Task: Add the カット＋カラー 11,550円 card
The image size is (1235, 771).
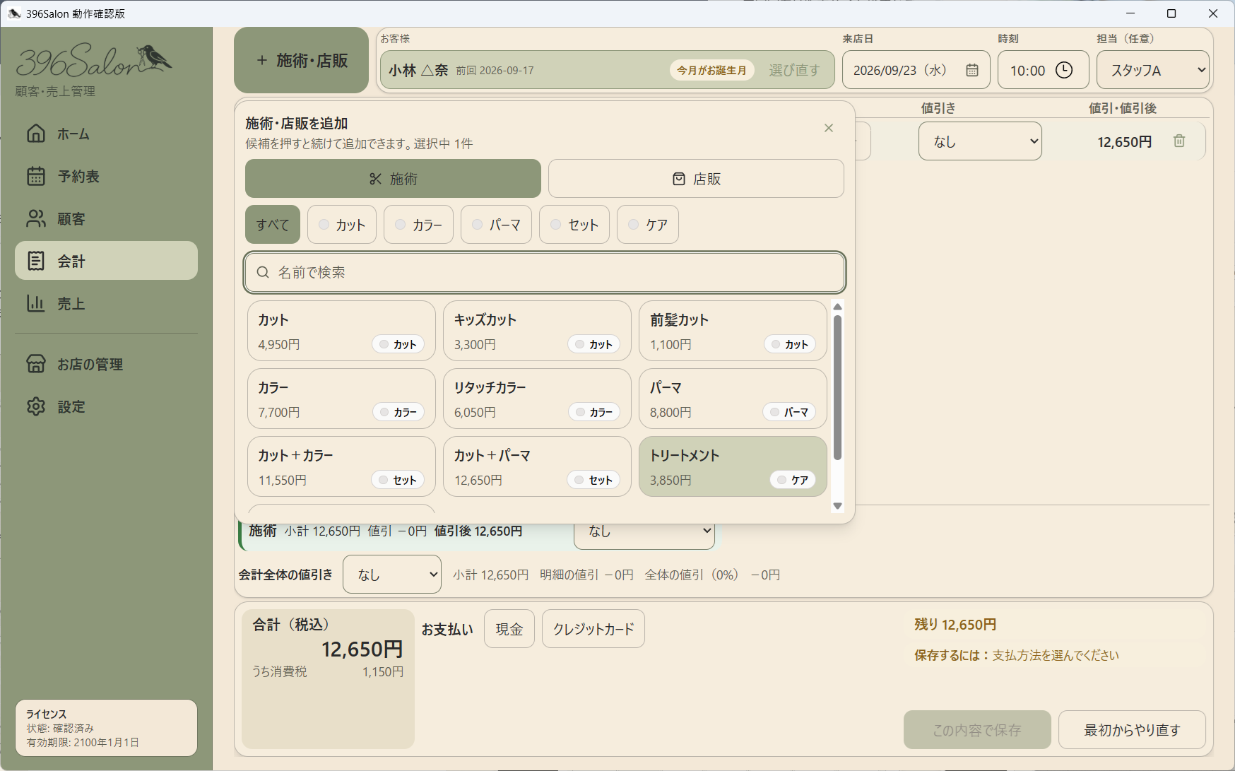Action: click(x=341, y=466)
